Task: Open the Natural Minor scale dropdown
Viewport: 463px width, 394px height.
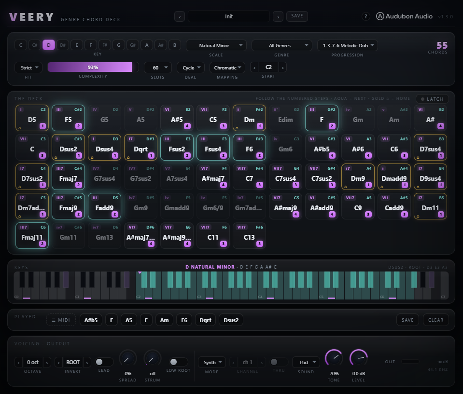Action: [216, 45]
